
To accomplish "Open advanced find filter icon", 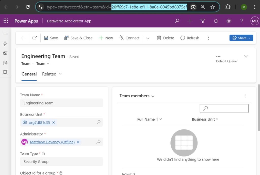I will [x=203, y=21].
